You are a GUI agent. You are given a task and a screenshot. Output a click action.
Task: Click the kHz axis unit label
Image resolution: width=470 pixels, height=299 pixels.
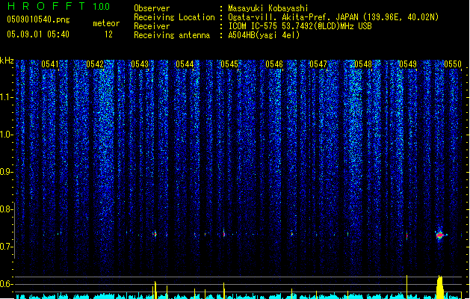click(x=7, y=61)
